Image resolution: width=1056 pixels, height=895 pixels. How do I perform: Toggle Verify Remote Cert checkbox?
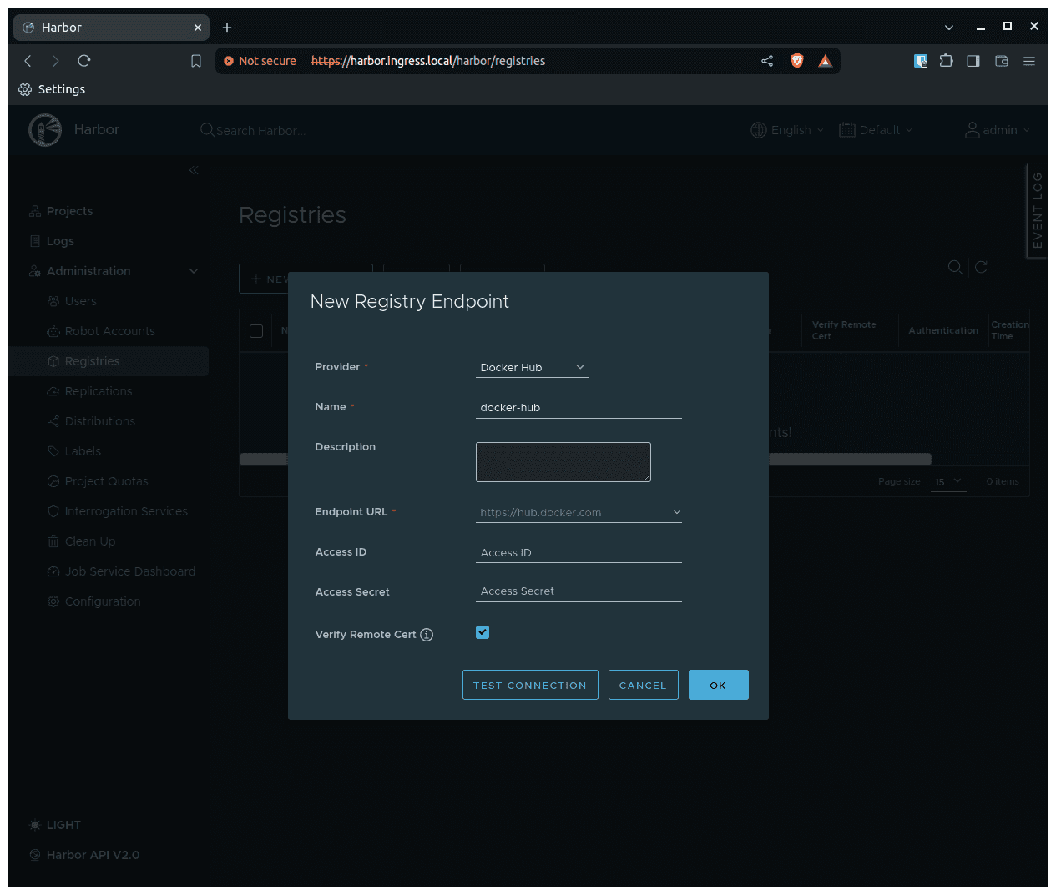(483, 632)
